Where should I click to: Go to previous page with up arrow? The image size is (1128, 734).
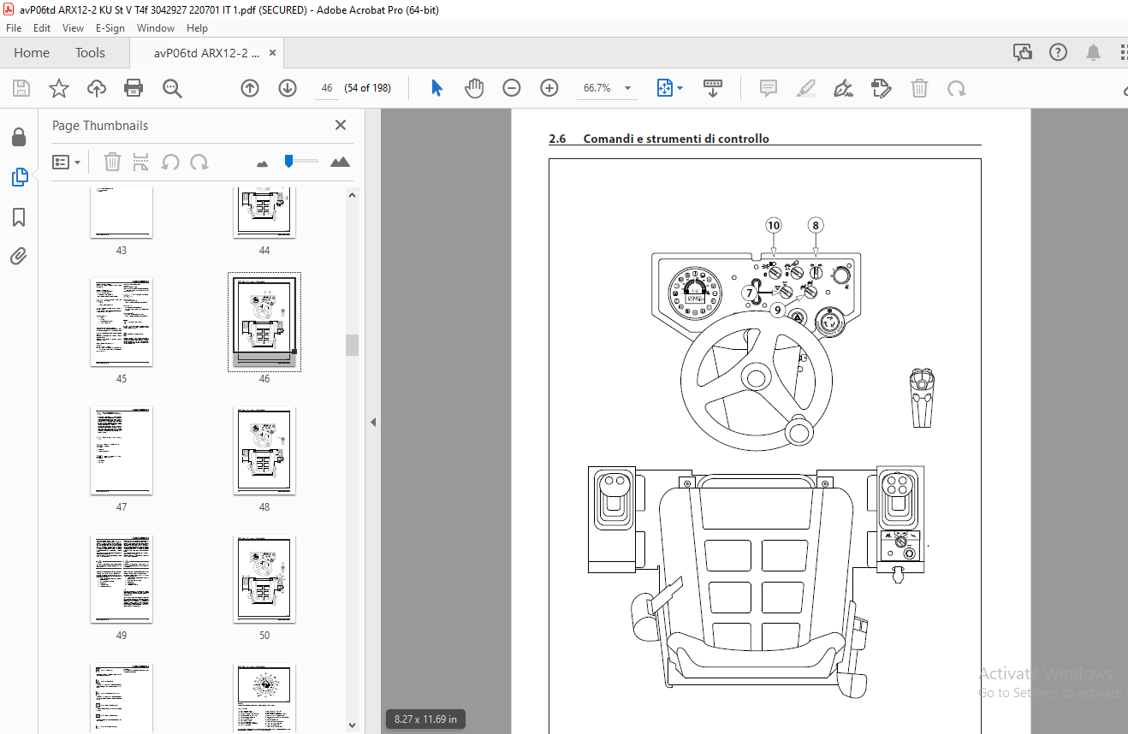250,88
